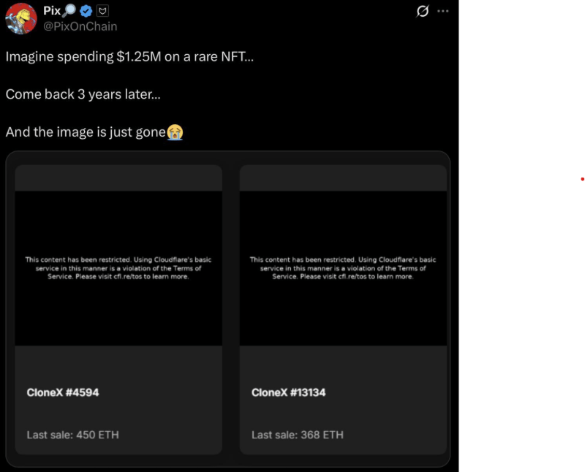Viewport: 585px width, 472px height.
Task: Click the Last sale: 368 ETH label
Action: [x=298, y=435]
